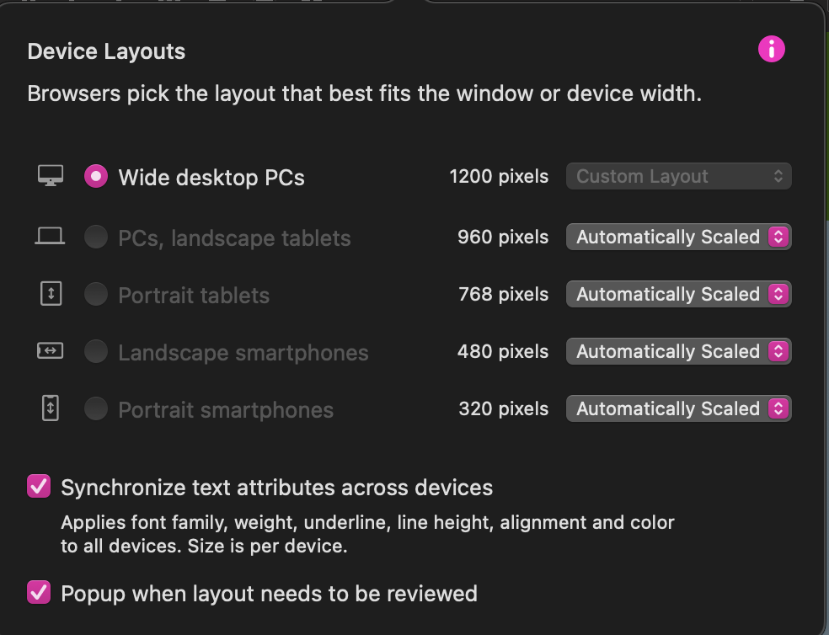Image resolution: width=829 pixels, height=635 pixels.
Task: Select the Landscape smartphones radio button
Action: (x=96, y=351)
